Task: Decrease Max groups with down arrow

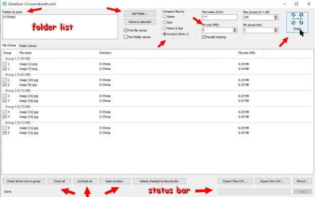Action: [276, 19]
